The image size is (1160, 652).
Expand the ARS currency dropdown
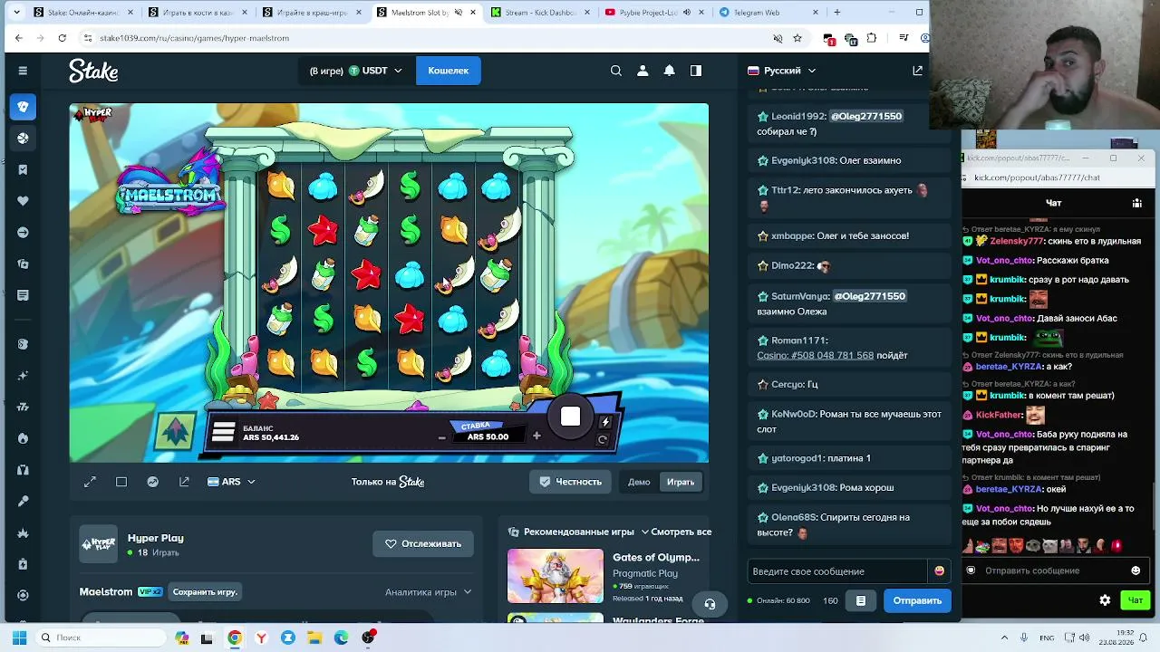coord(231,482)
